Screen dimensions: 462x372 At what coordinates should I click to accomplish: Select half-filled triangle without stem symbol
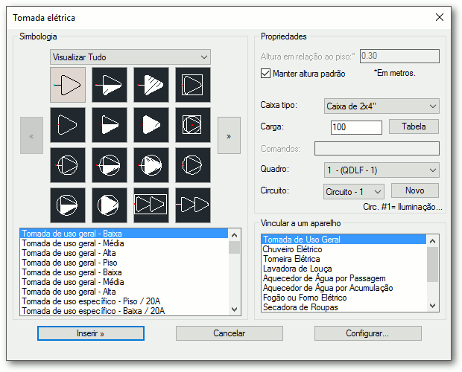point(110,125)
